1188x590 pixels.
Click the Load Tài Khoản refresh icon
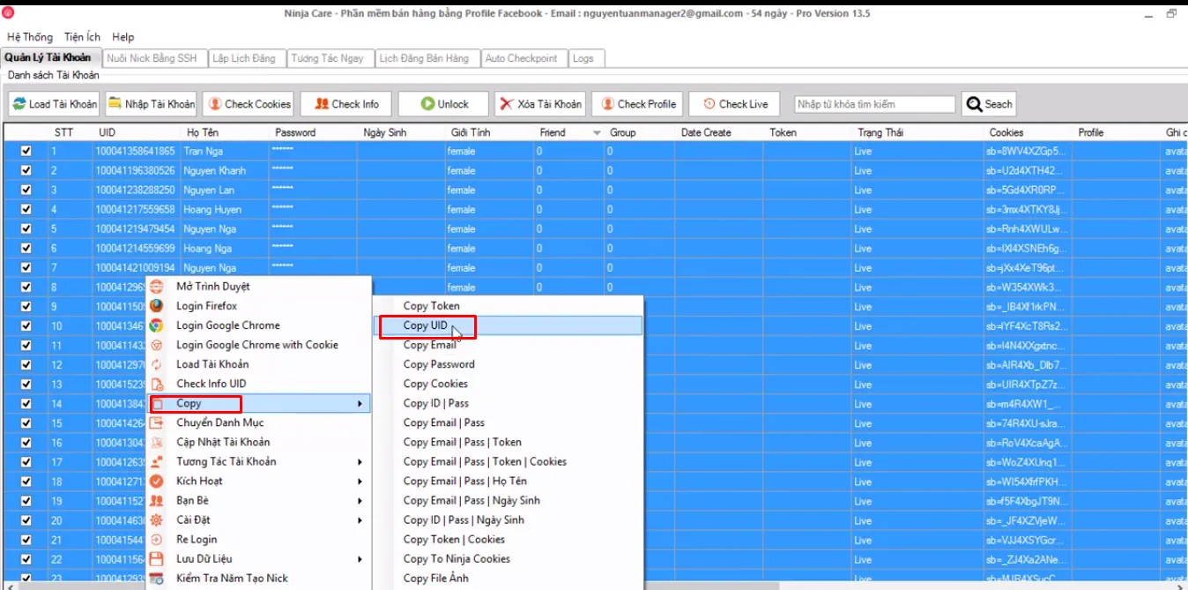[x=21, y=103]
